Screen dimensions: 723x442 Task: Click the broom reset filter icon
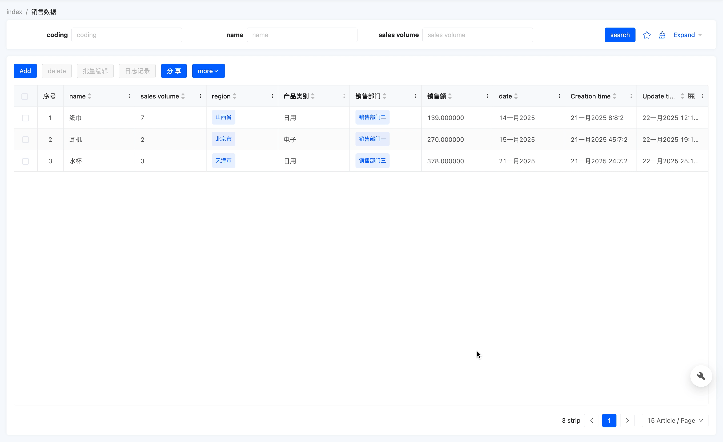click(x=662, y=35)
